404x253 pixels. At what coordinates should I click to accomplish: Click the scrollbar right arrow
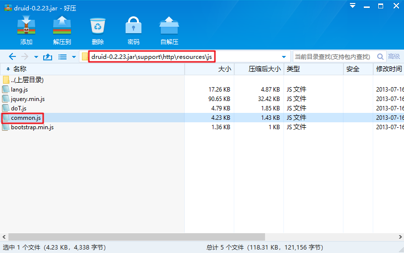[400, 237]
